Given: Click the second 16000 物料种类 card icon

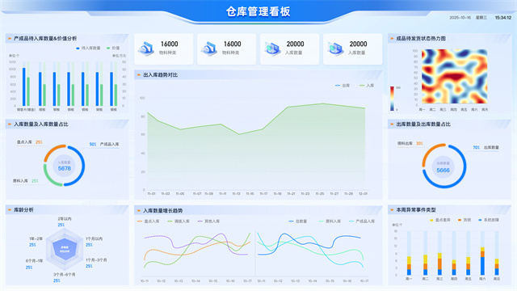Looking at the screenshot, I should coord(209,48).
